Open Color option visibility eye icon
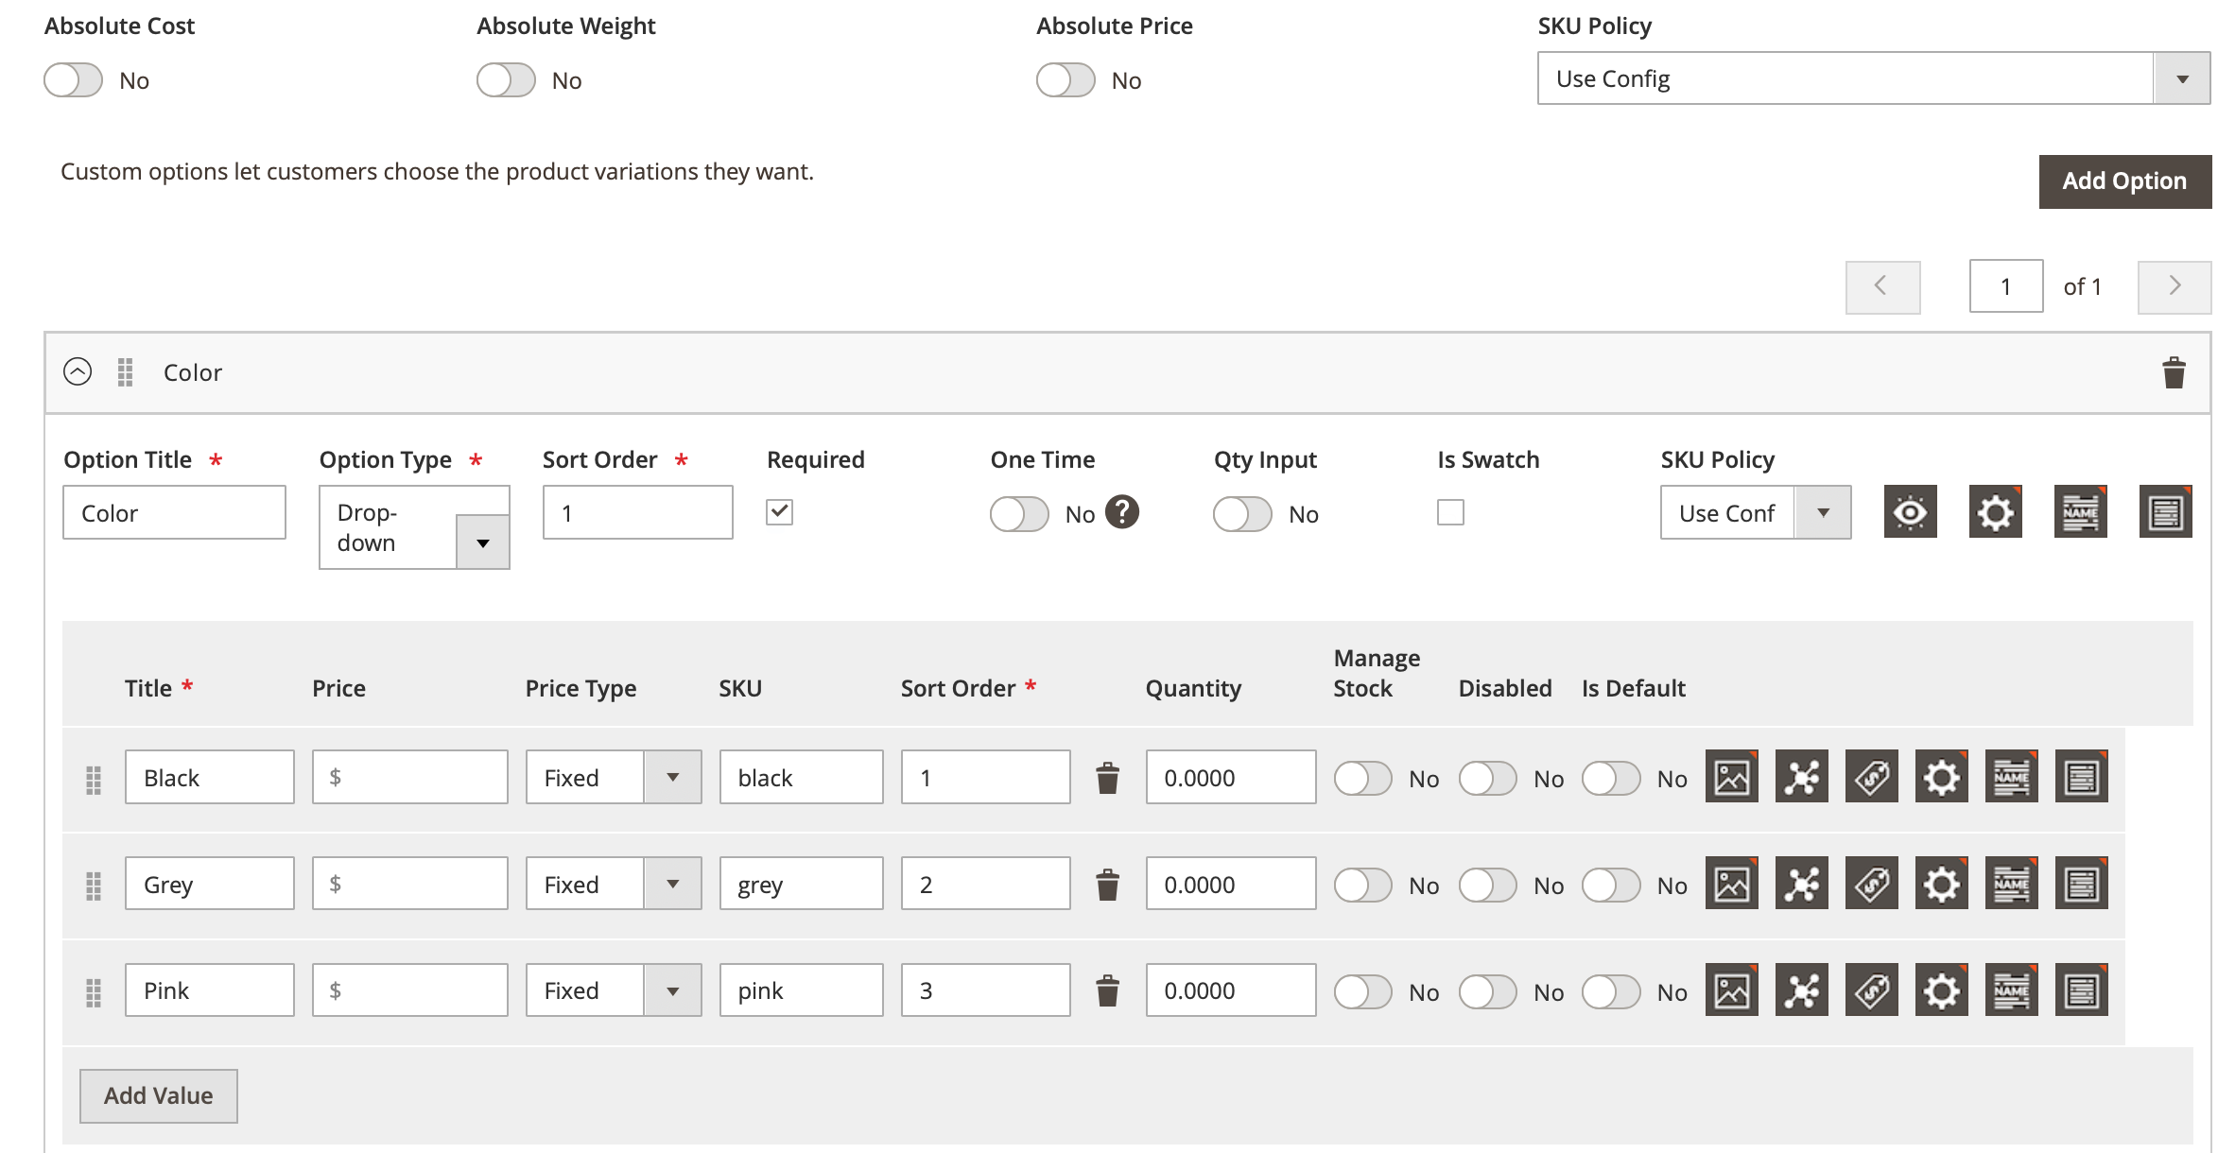The width and height of the screenshot is (2218, 1153). [1910, 512]
